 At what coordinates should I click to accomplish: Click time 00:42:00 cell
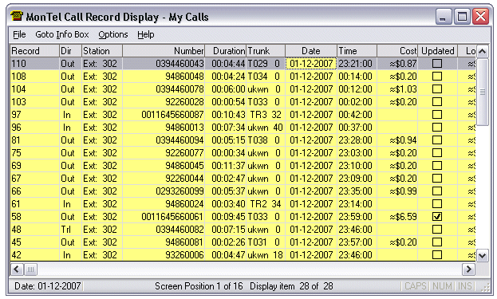pos(357,114)
